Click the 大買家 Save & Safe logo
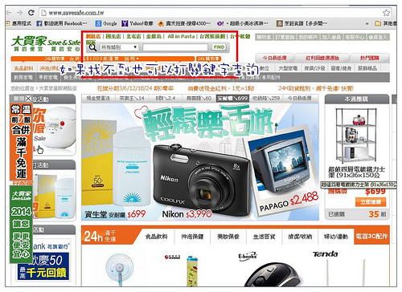402x292 pixels. [x=46, y=44]
